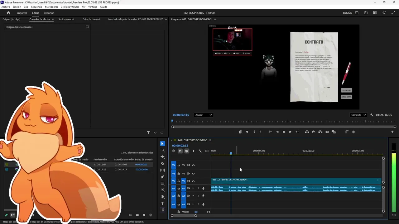Viewport: 399px width, 224px height.
Task: Click the Lift button
Action: click(x=307, y=132)
